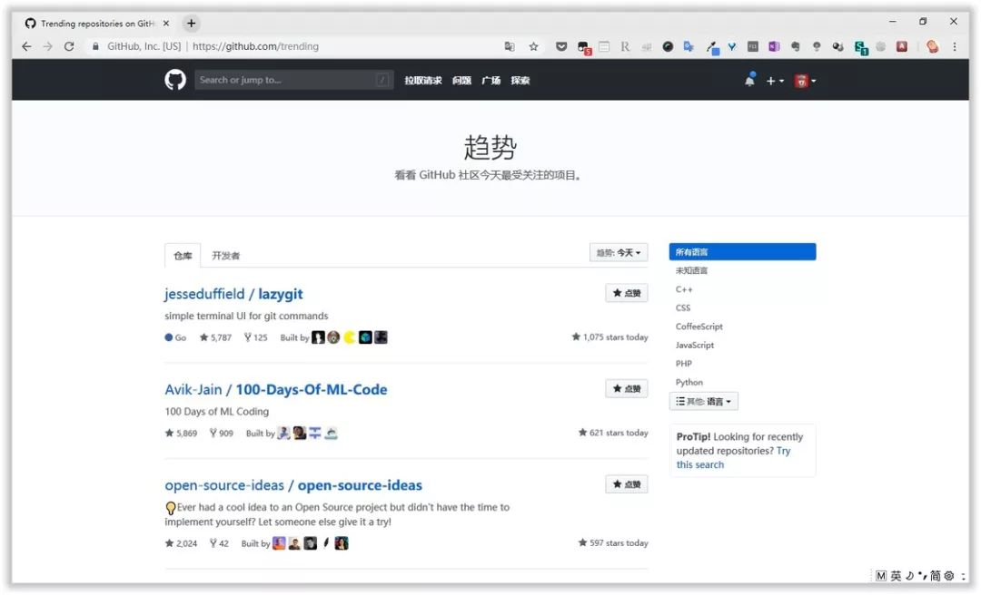Image resolution: width=981 pixels, height=595 pixels.
Task: Click the red Adobe Acrobat extension icon
Action: click(902, 46)
